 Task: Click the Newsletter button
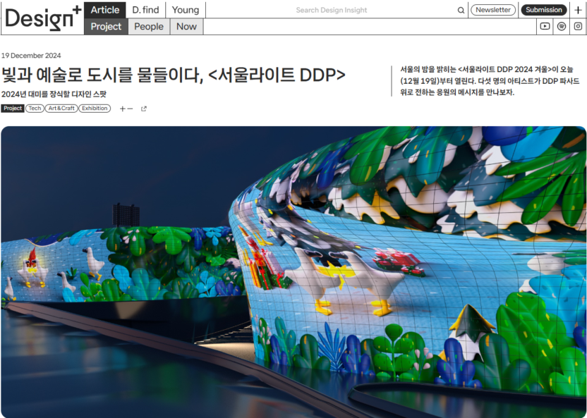493,10
